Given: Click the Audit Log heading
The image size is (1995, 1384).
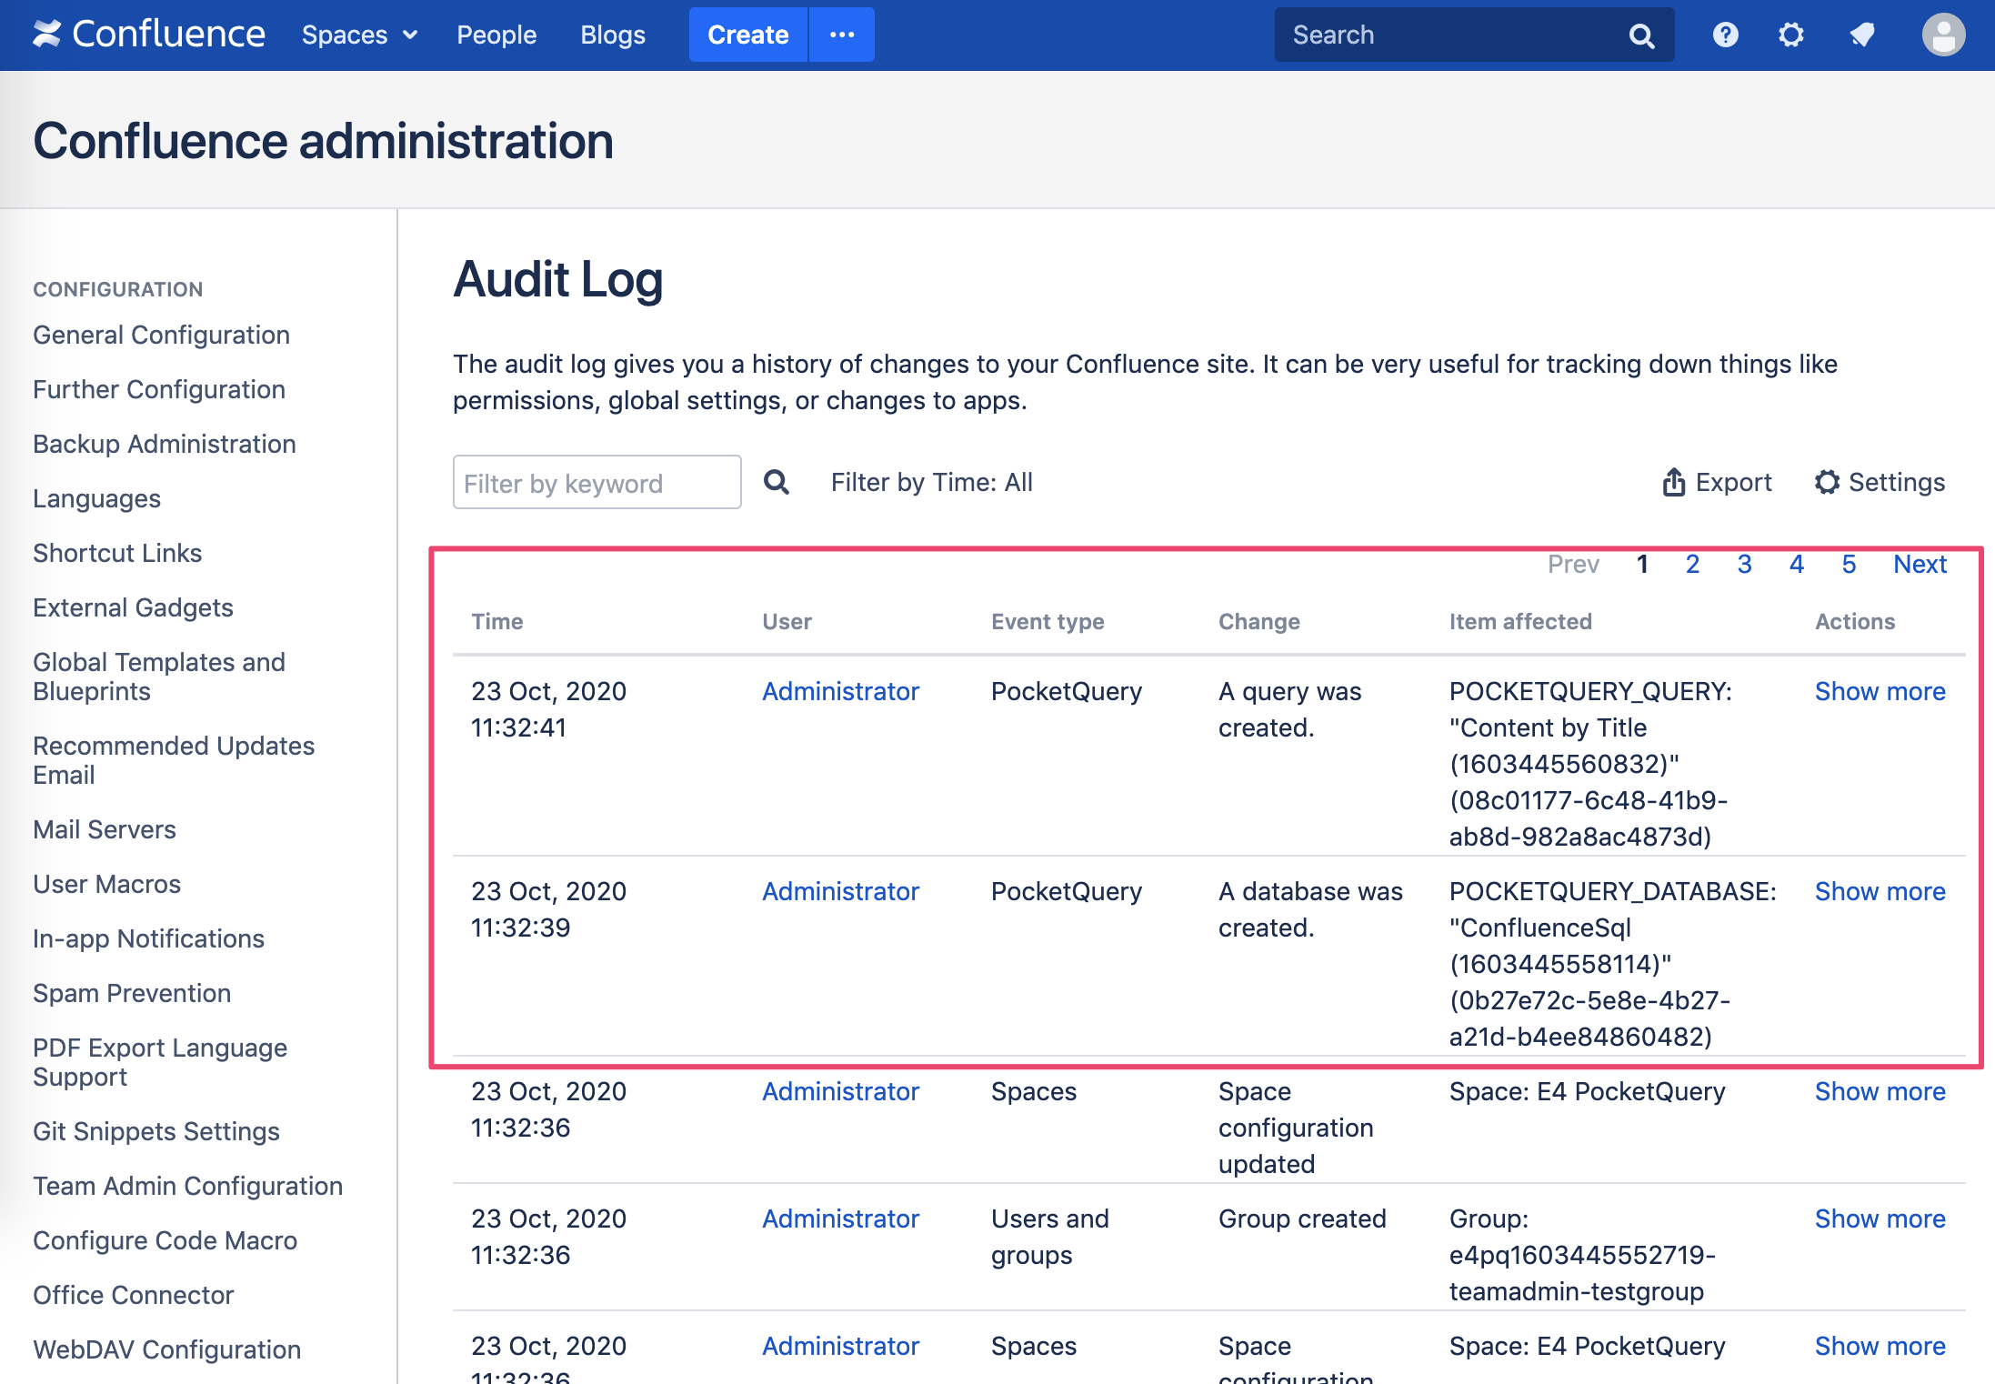Looking at the screenshot, I should click(557, 278).
